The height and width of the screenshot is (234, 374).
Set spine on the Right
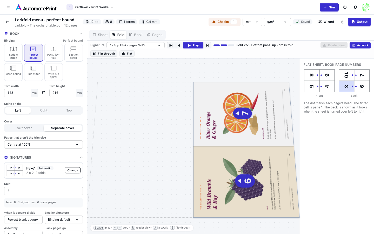coord(44,110)
